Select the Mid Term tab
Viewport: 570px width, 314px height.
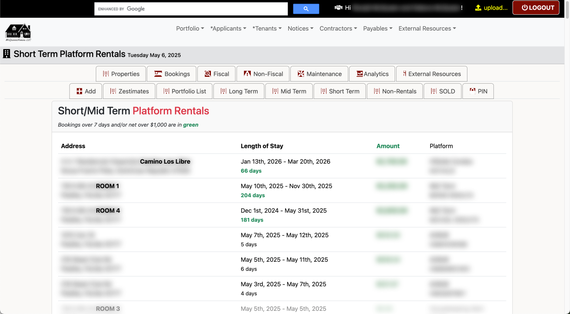coord(289,91)
